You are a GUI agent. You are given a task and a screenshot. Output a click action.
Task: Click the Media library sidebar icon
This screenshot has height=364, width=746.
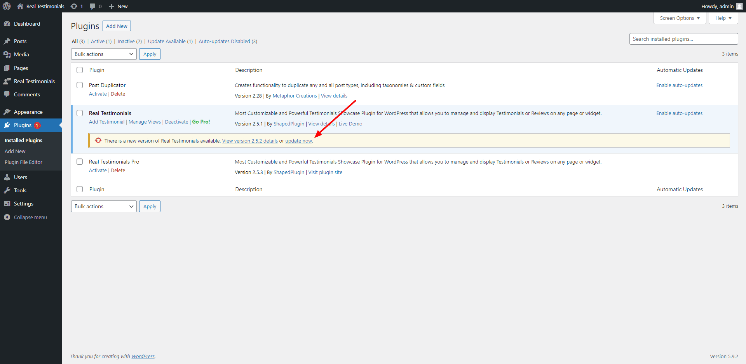coord(7,54)
